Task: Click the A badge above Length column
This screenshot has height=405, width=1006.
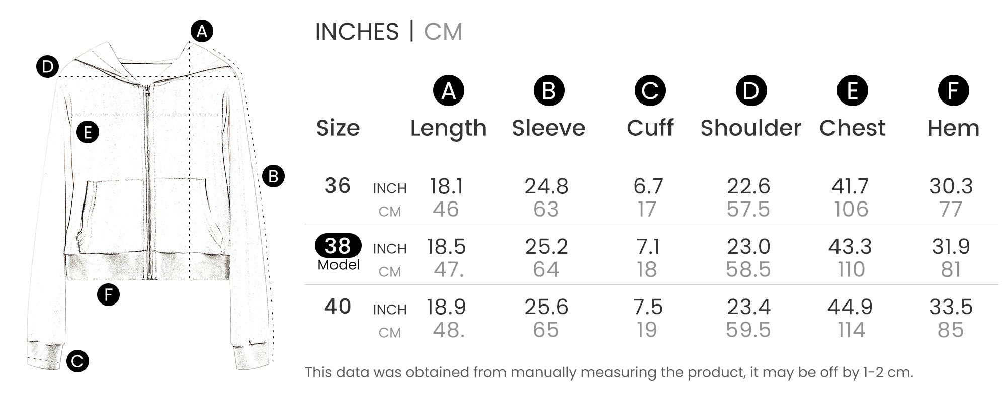Action: pos(448,91)
